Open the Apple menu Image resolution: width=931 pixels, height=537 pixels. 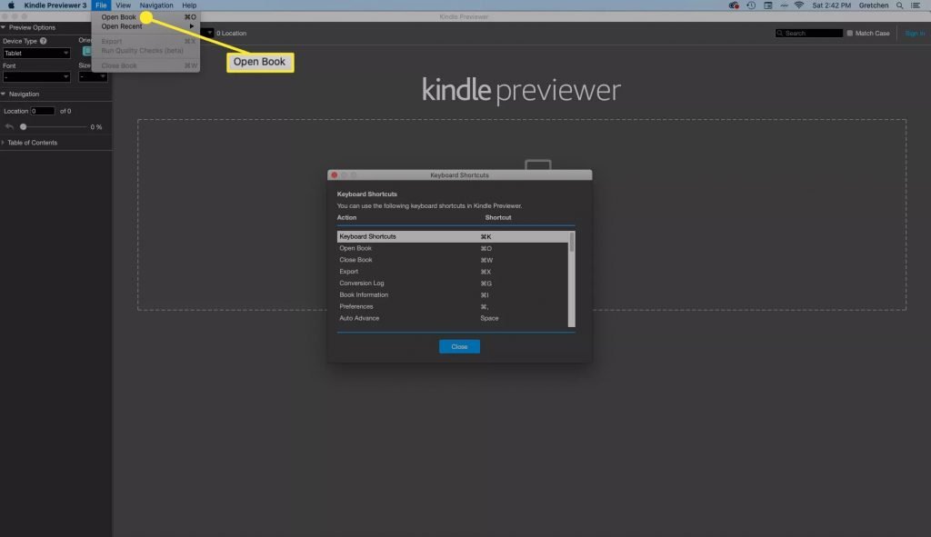click(x=11, y=5)
